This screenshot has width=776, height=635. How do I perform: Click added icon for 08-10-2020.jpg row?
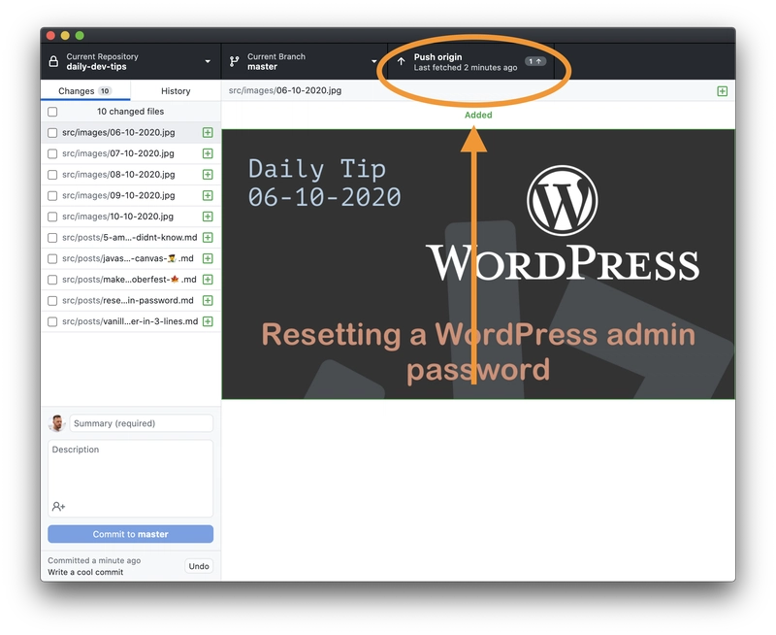click(208, 175)
